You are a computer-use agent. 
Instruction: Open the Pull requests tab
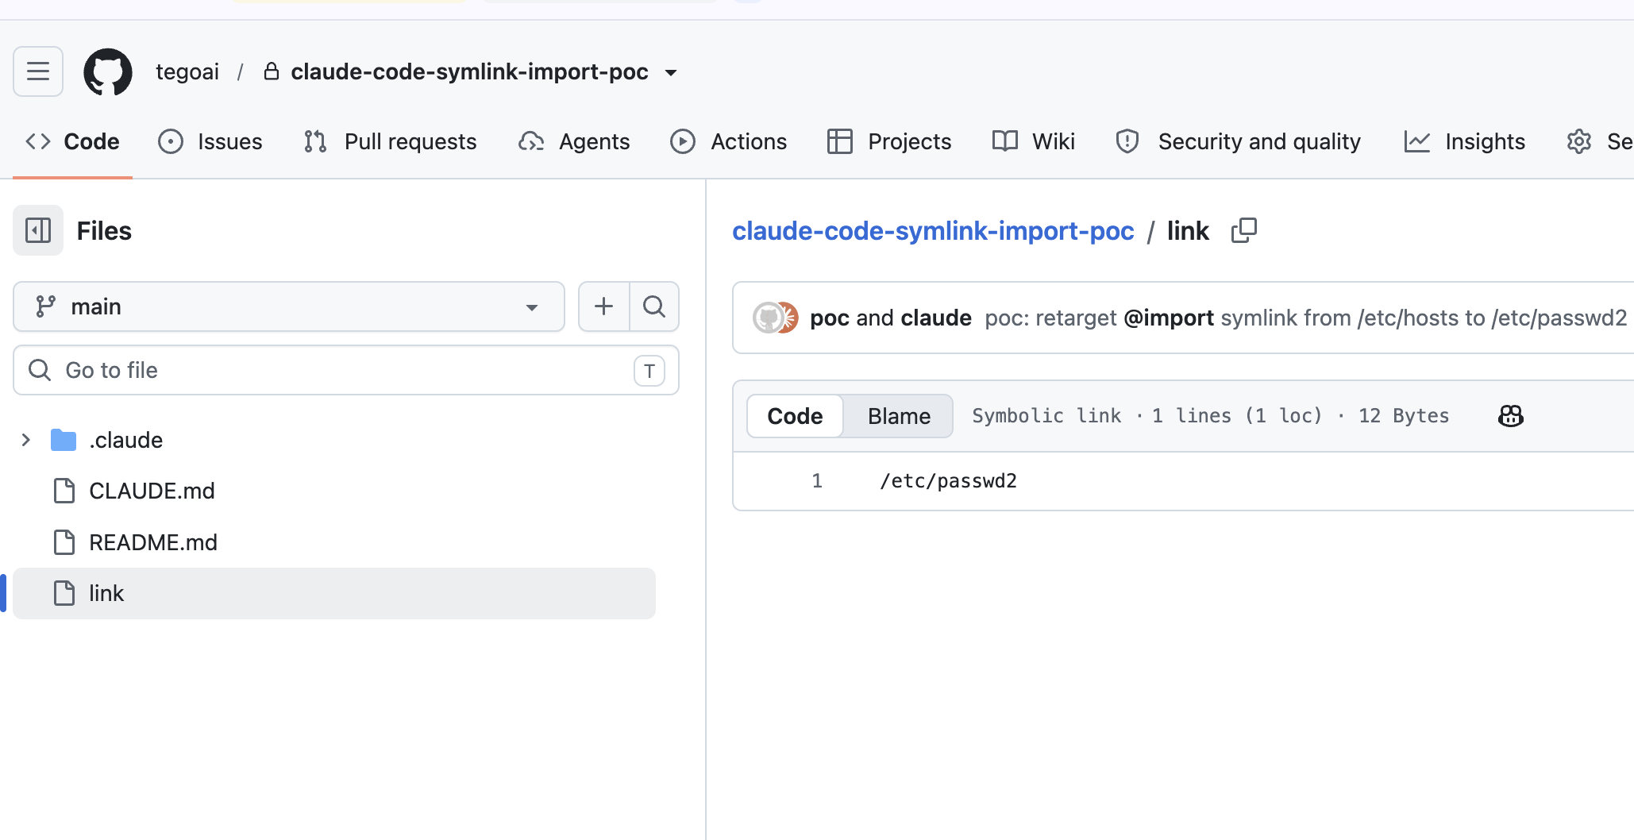tap(391, 141)
